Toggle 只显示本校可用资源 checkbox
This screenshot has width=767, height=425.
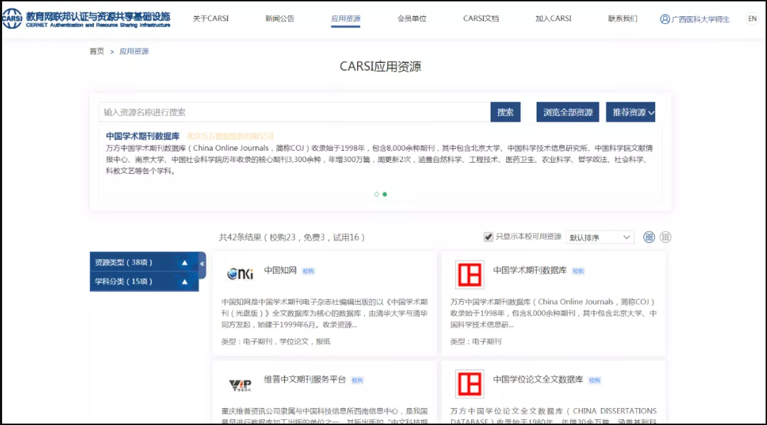(488, 237)
